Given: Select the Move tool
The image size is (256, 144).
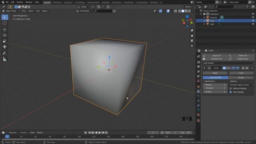Looking at the screenshot, I should pyautogui.click(x=5, y=29).
